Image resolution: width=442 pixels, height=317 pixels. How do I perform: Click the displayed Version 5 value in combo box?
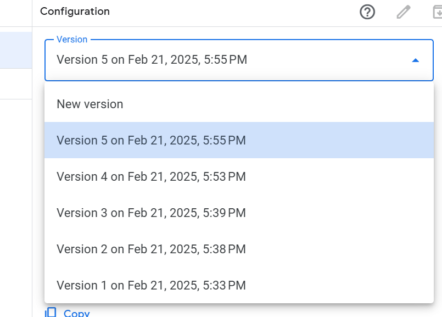click(x=152, y=60)
